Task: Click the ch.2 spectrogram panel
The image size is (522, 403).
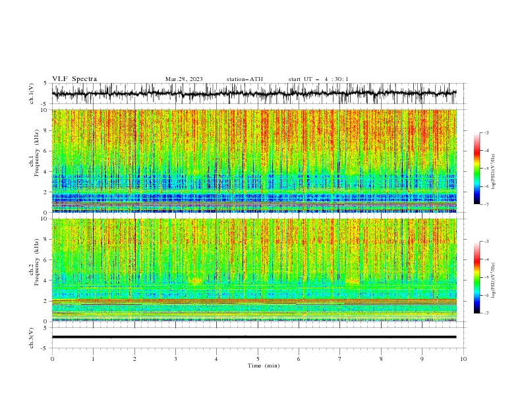Action: point(254,270)
